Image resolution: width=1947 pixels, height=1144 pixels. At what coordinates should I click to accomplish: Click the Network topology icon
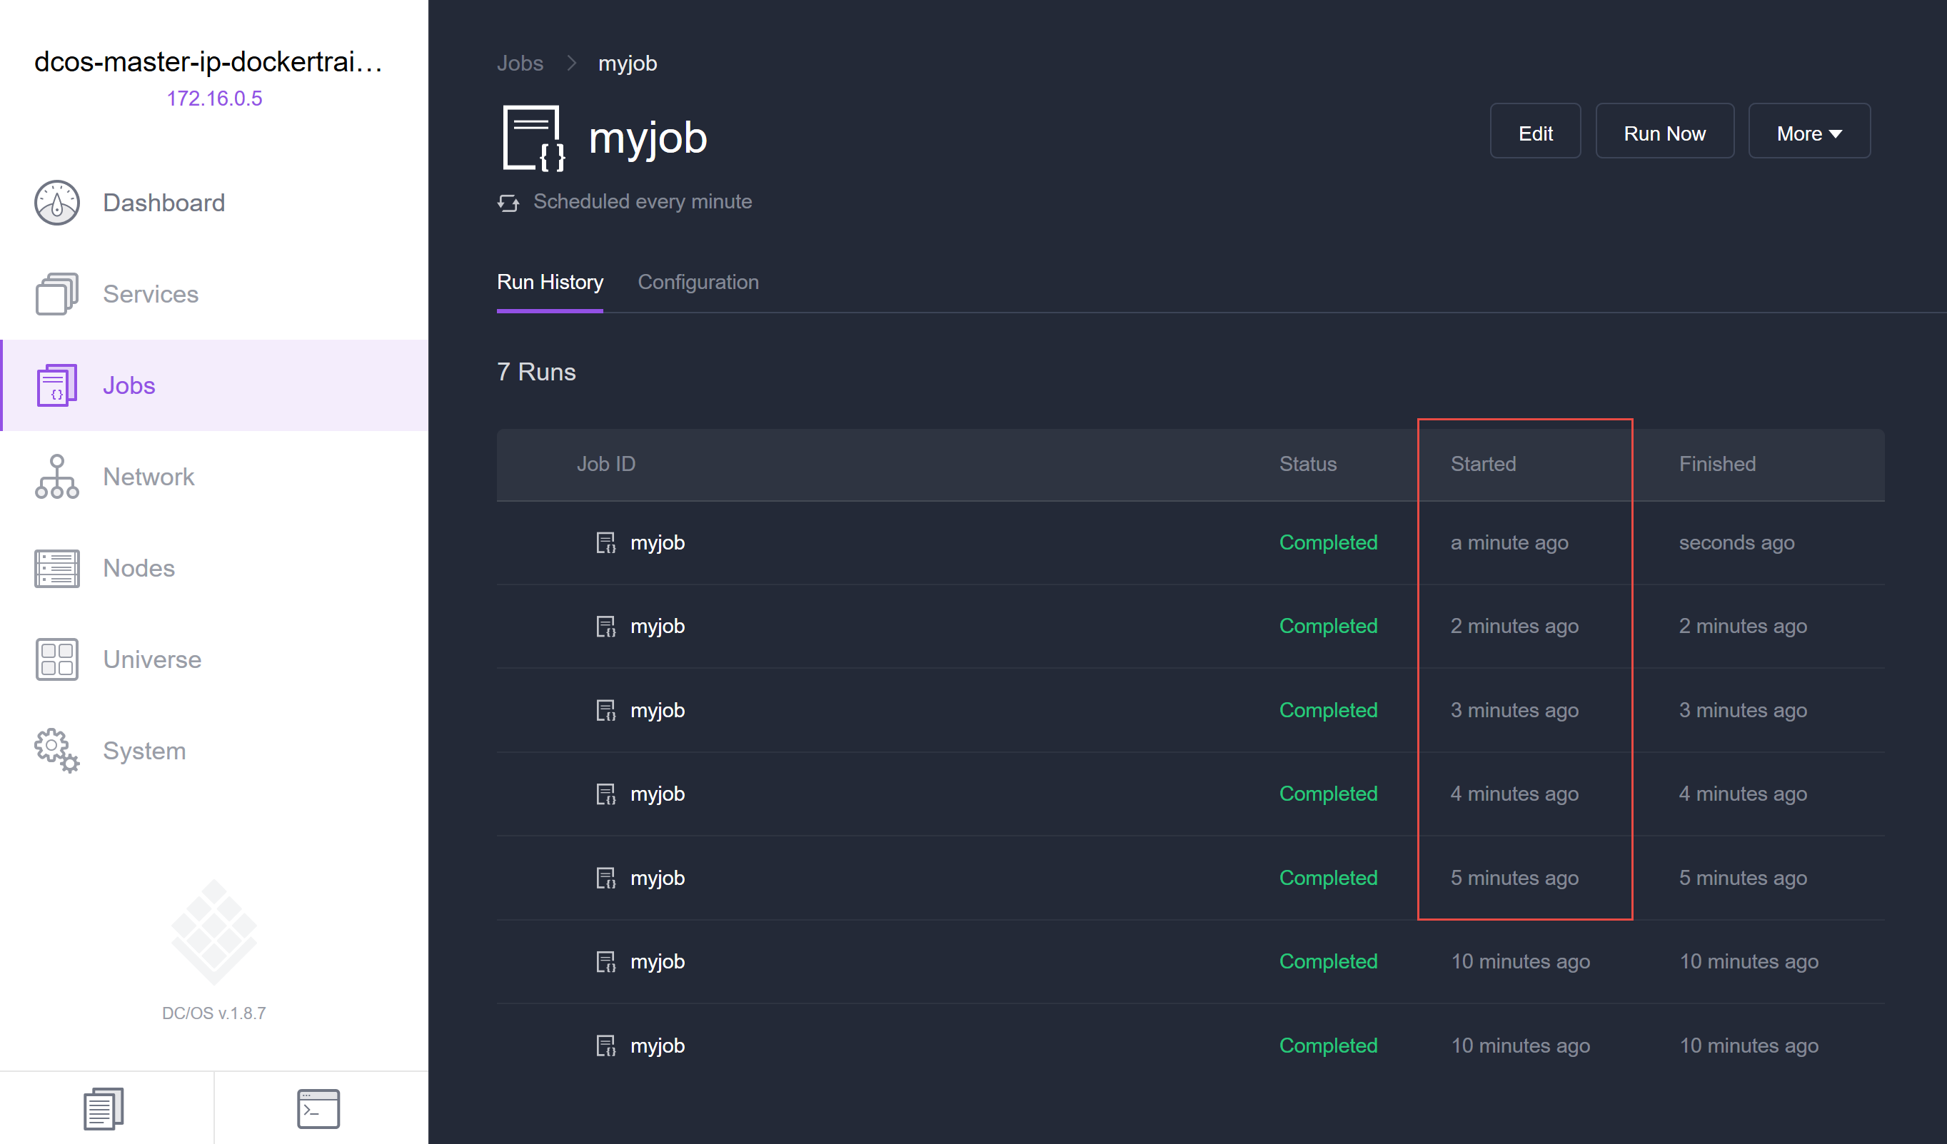pos(56,477)
